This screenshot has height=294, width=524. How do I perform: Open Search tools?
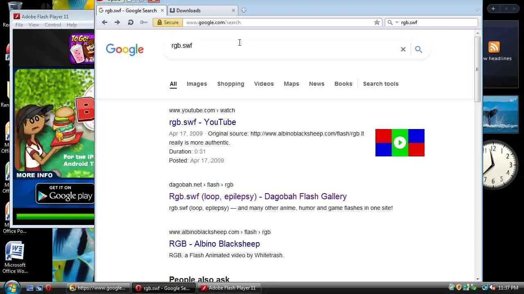click(381, 84)
